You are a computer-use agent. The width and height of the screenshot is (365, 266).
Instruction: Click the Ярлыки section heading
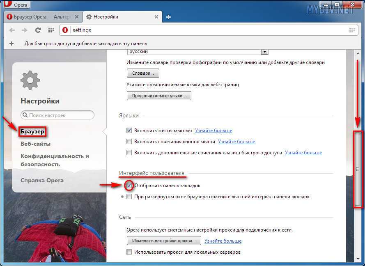click(x=129, y=115)
